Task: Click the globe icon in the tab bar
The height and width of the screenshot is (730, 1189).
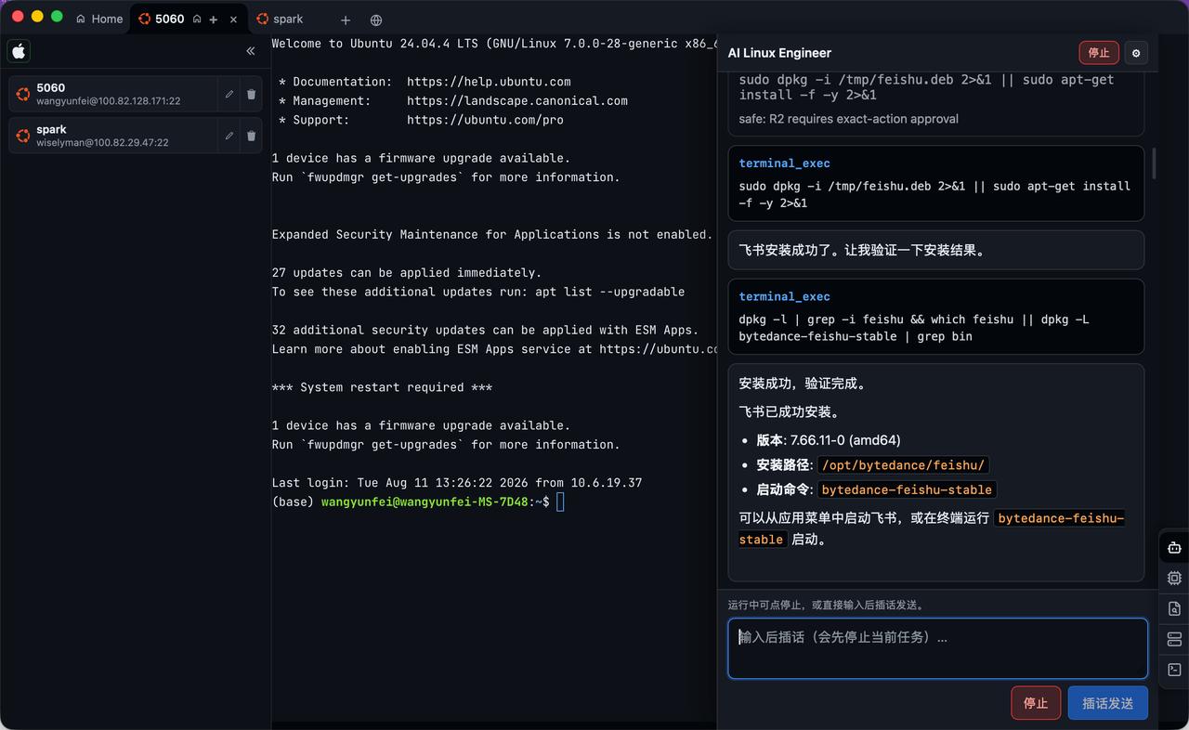Action: pos(376,20)
